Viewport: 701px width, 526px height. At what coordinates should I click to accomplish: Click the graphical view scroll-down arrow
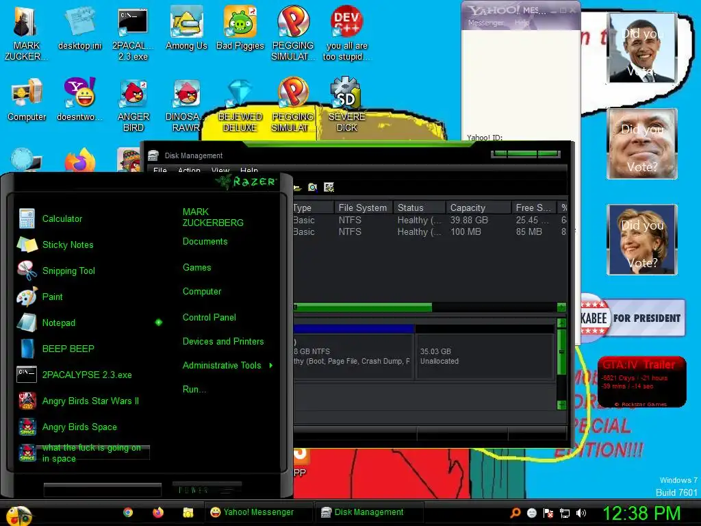click(x=562, y=405)
